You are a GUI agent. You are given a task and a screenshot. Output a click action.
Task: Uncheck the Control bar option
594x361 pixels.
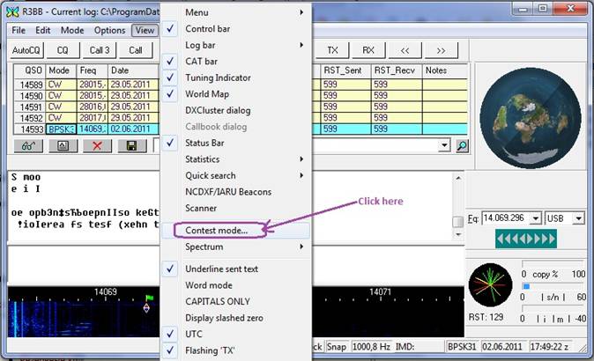207,28
